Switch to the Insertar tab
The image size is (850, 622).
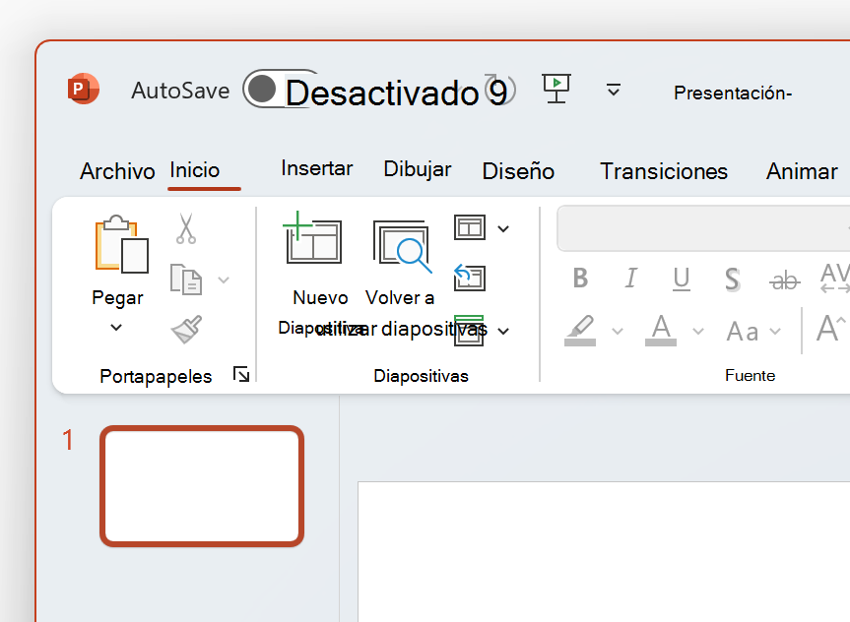coord(316,168)
